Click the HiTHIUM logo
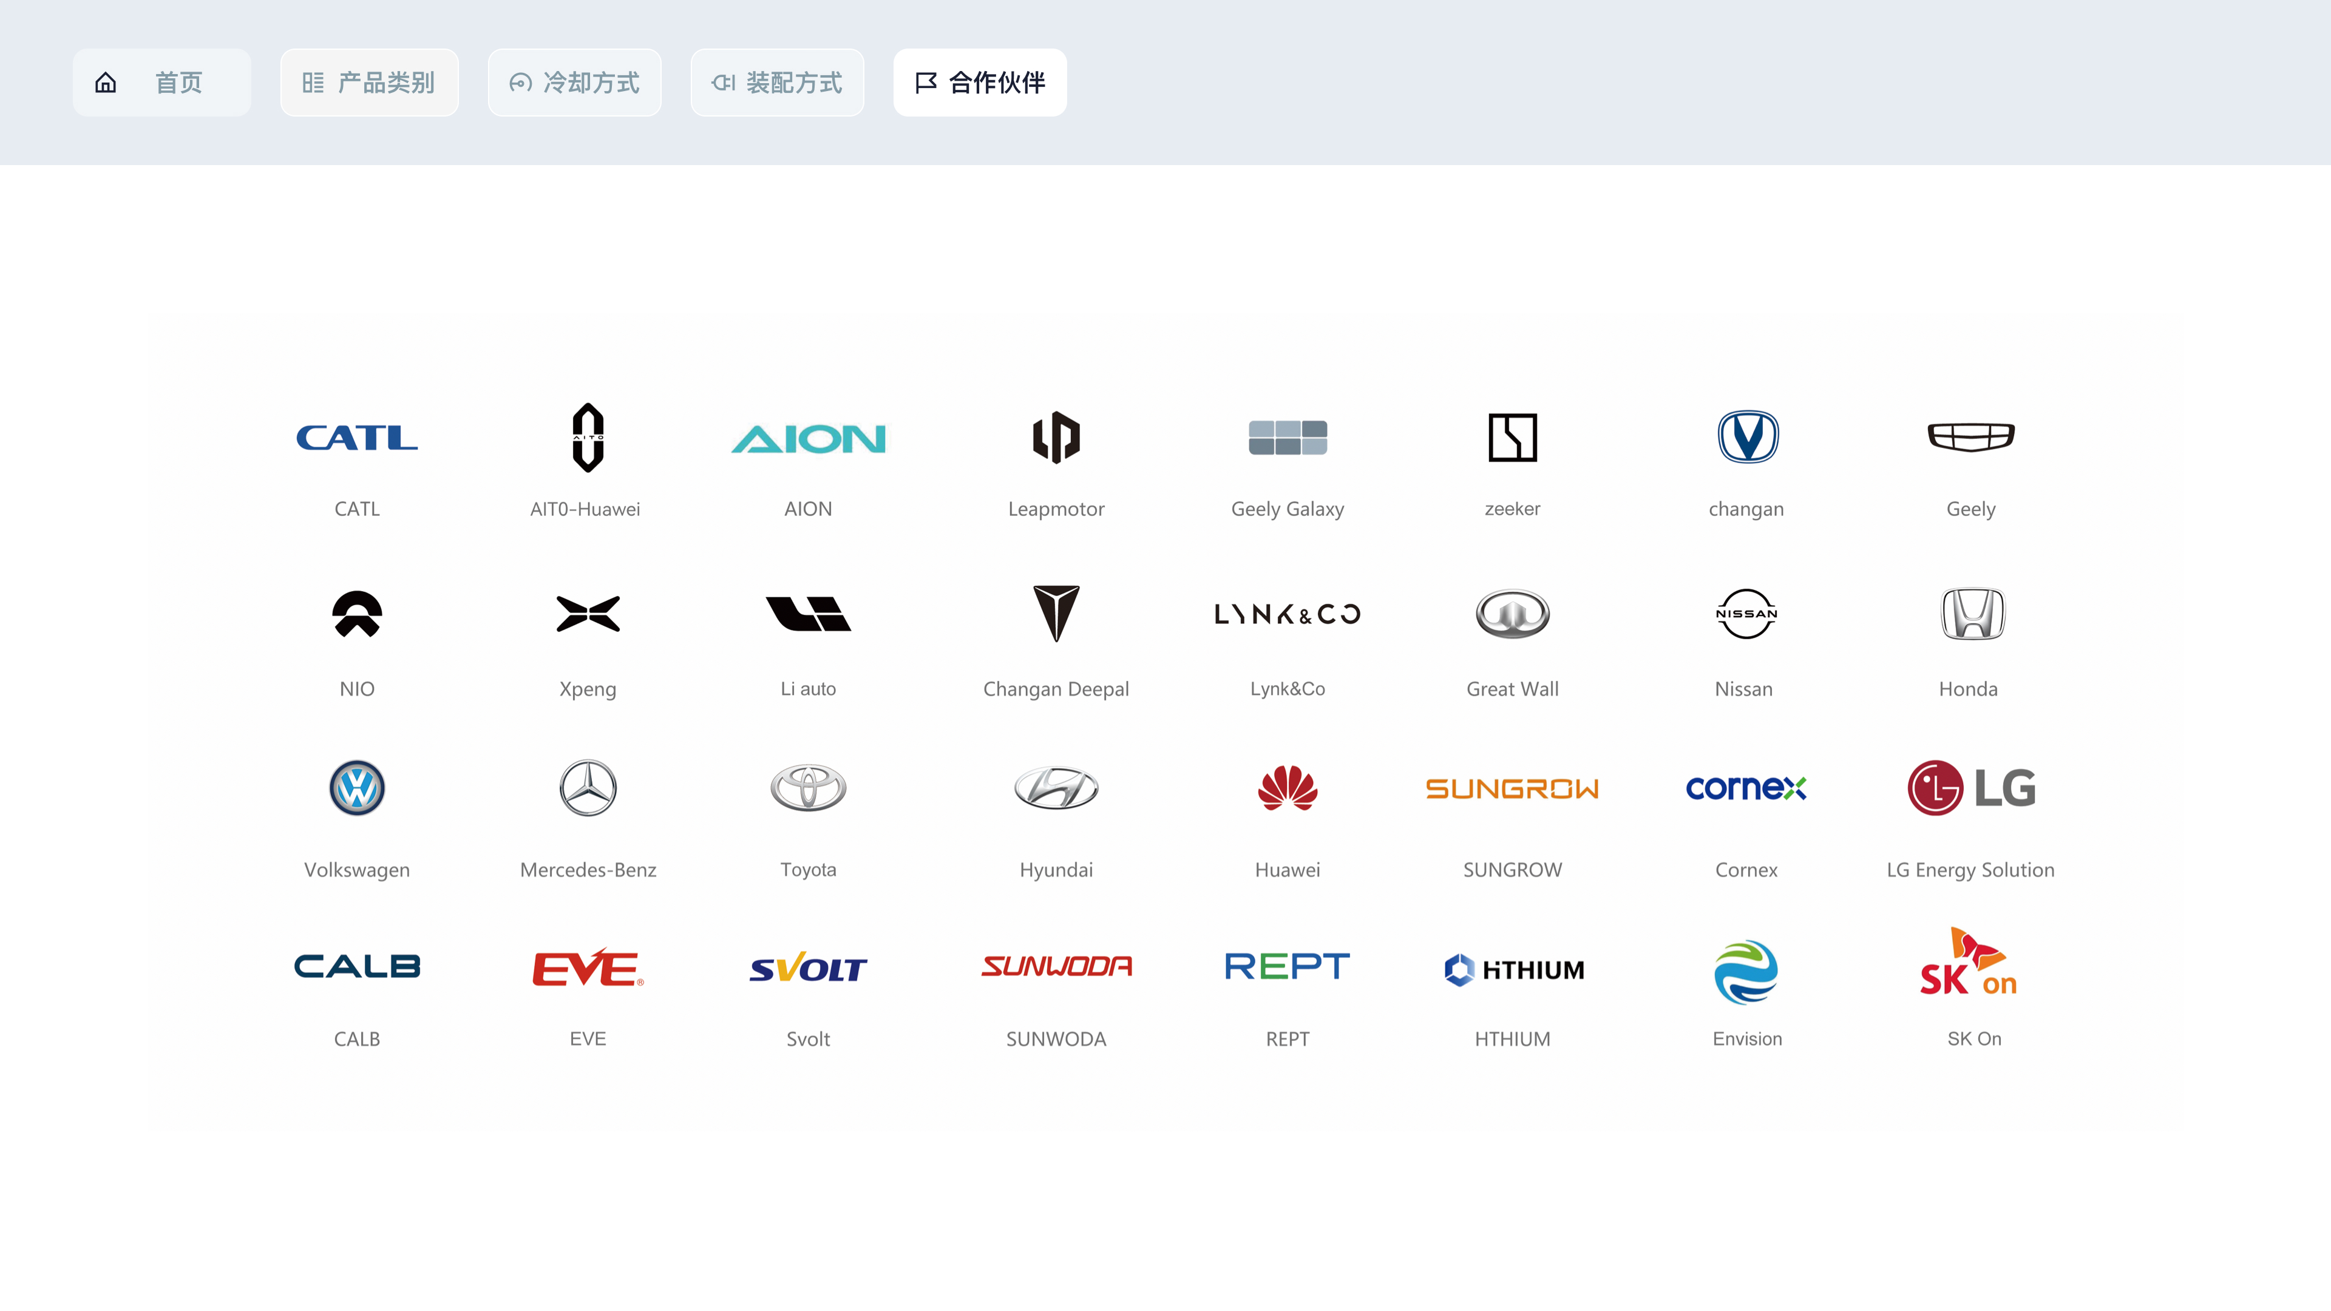Viewport: 2331px width, 1311px height. click(1514, 970)
